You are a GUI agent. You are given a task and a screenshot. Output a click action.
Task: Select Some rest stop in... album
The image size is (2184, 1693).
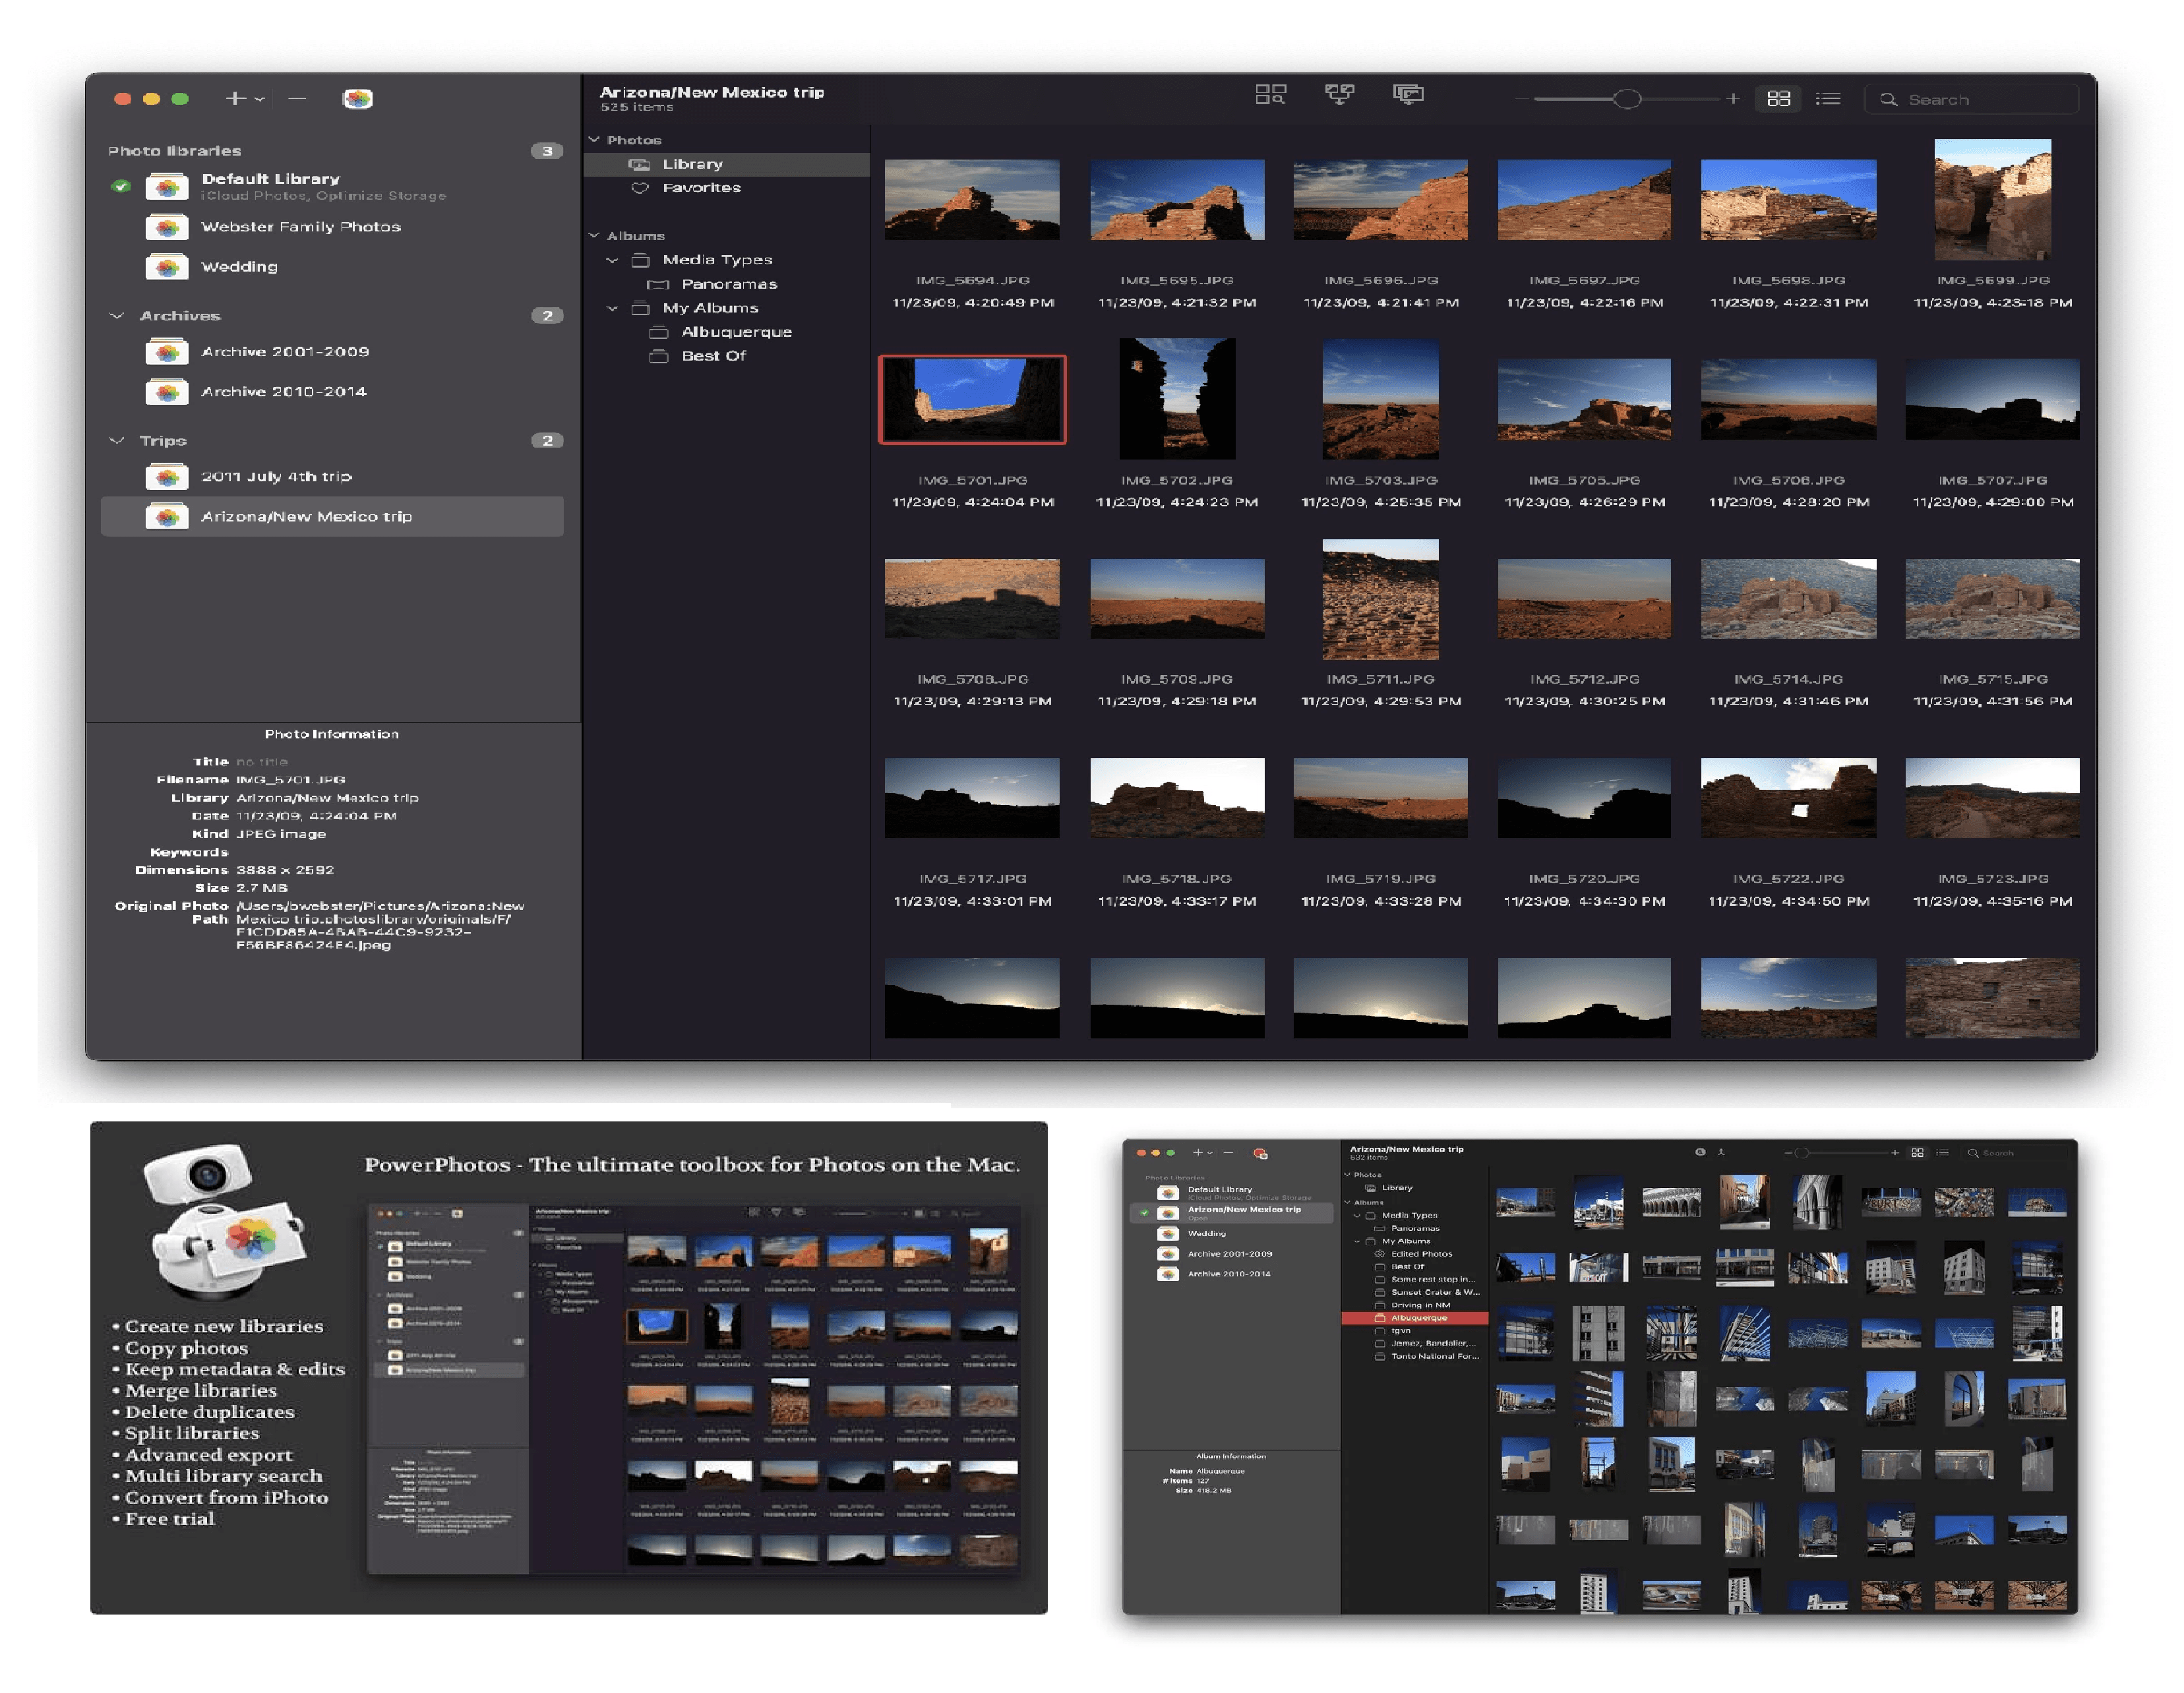[1414, 1279]
